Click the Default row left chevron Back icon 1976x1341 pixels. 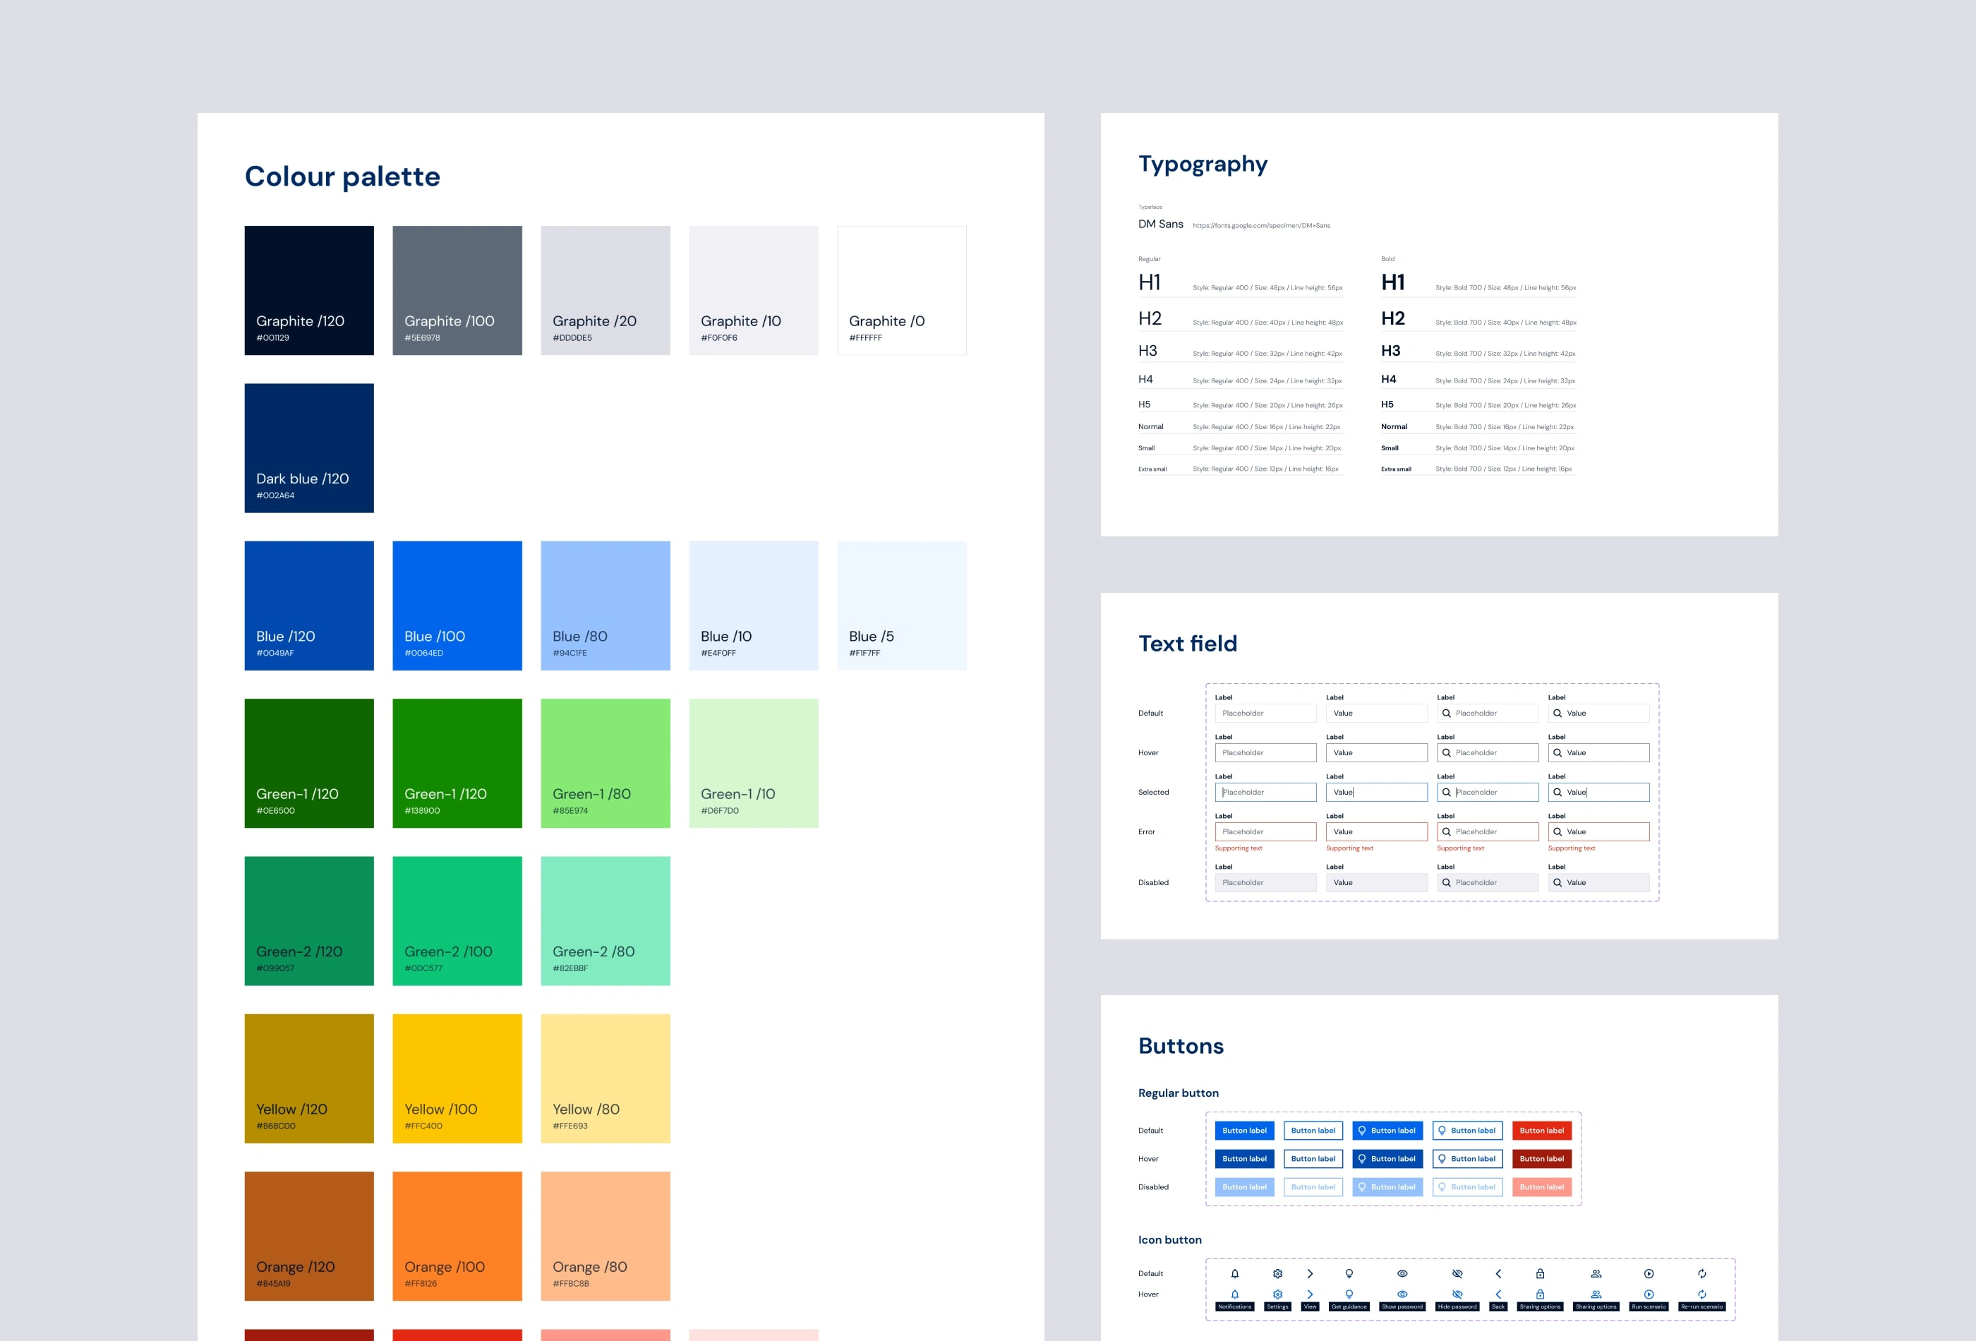point(1498,1273)
